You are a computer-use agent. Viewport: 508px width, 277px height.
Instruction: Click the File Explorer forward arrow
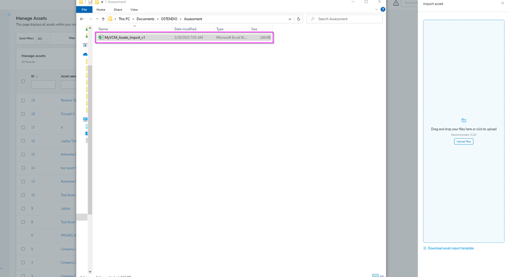tap(90, 19)
